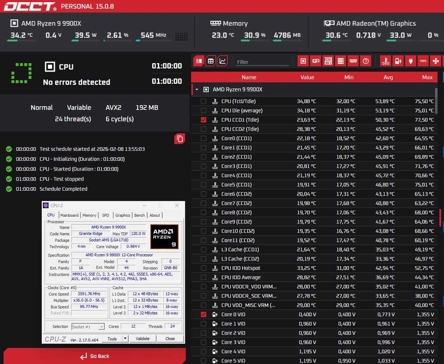Toggle the storage sensor filter icon
The width and height of the screenshot is (444, 364).
(x=341, y=61)
